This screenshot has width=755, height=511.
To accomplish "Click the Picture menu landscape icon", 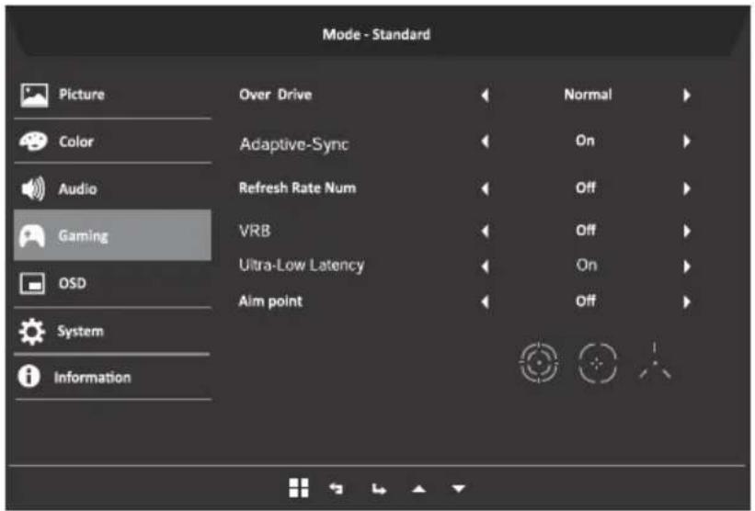I will [34, 95].
